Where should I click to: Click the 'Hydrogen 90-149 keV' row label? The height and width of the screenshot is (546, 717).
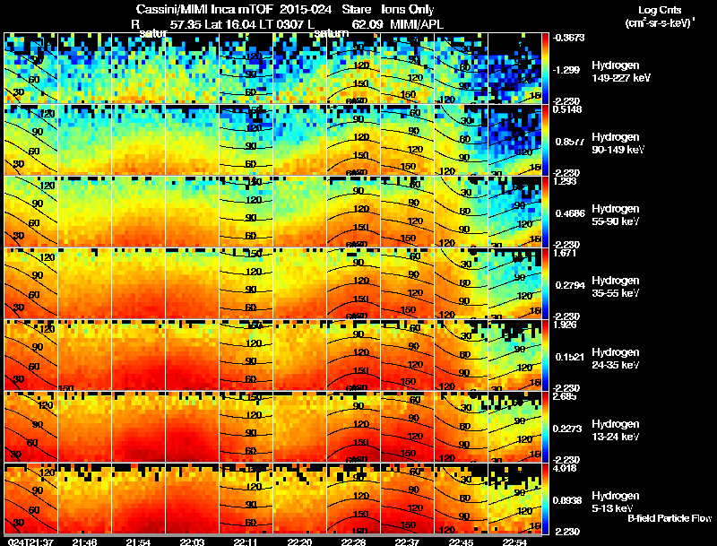coord(618,143)
